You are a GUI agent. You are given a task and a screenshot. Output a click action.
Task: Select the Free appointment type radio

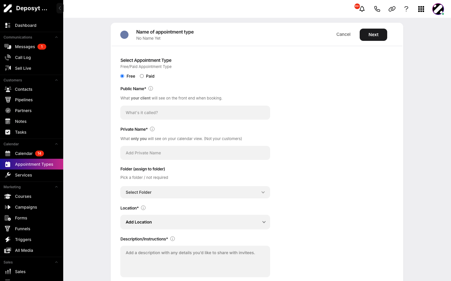(x=122, y=76)
